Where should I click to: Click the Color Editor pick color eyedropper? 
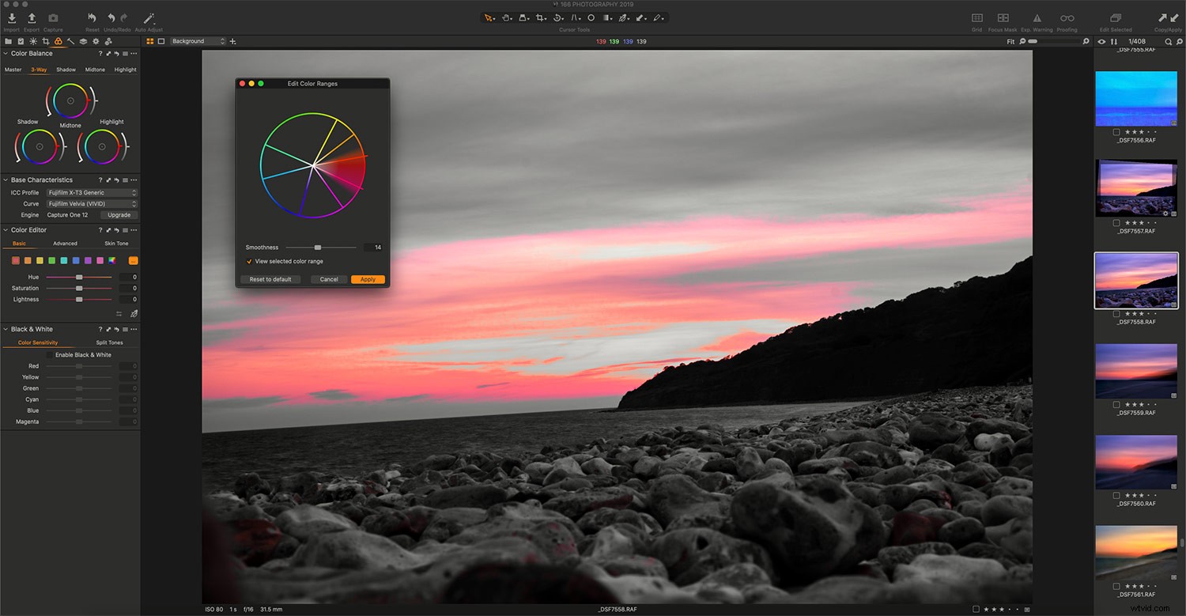[133, 314]
